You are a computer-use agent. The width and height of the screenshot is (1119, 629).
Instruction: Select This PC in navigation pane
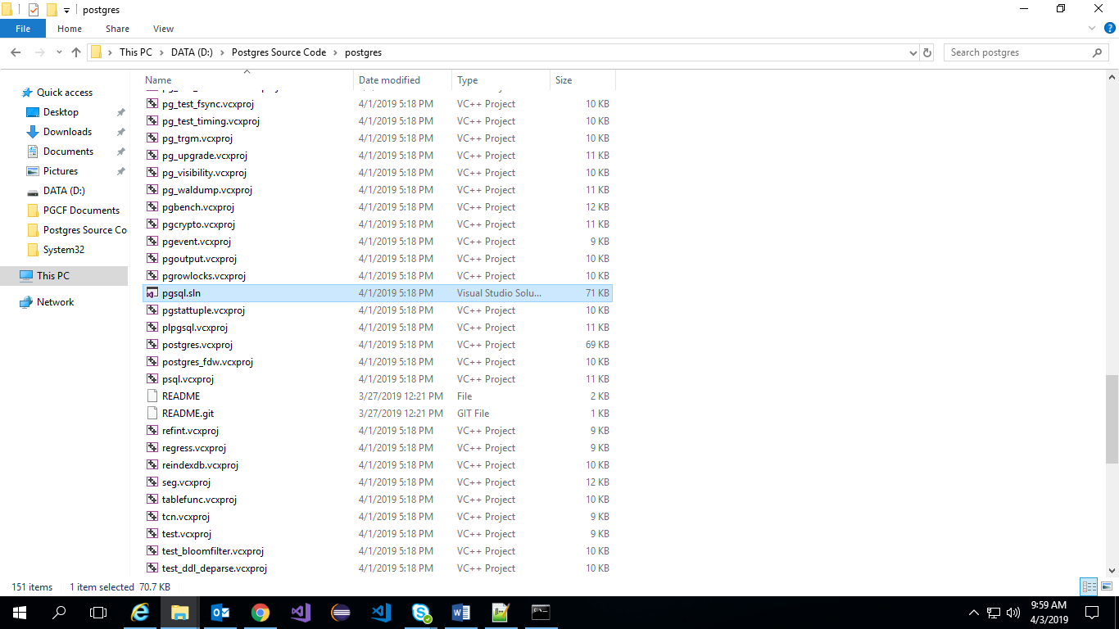click(53, 276)
